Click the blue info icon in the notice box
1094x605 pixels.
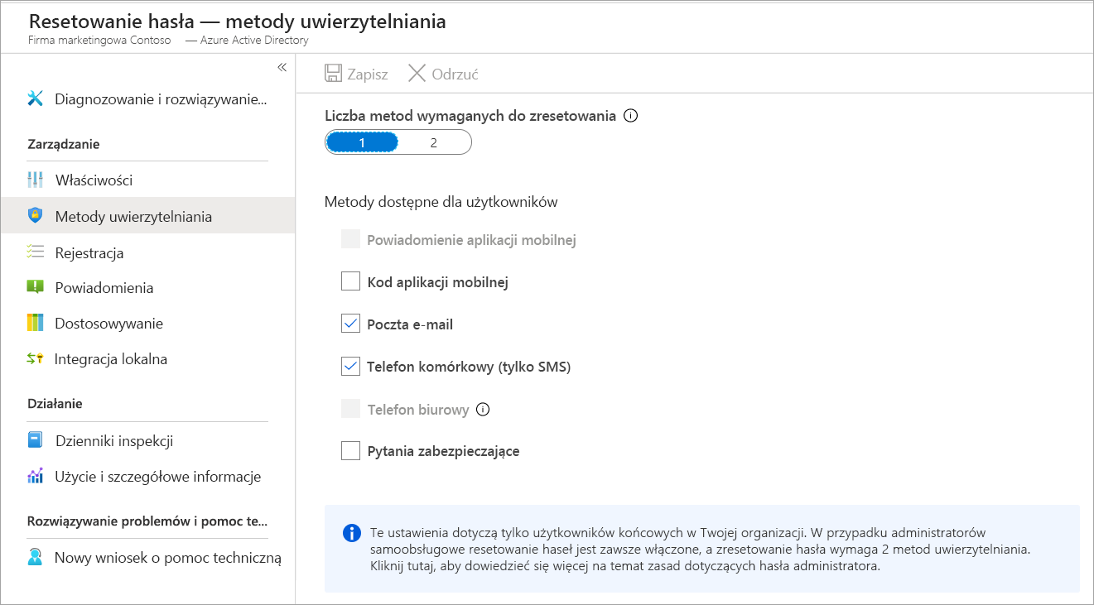tap(351, 532)
